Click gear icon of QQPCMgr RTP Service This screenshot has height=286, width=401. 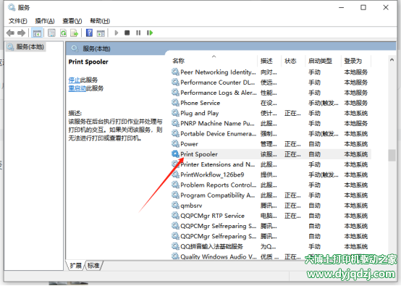pyautogui.click(x=175, y=215)
